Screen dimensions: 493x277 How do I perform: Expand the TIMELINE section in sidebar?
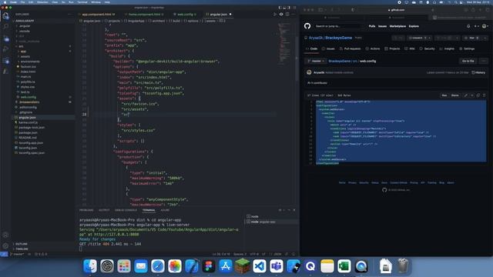(22, 249)
